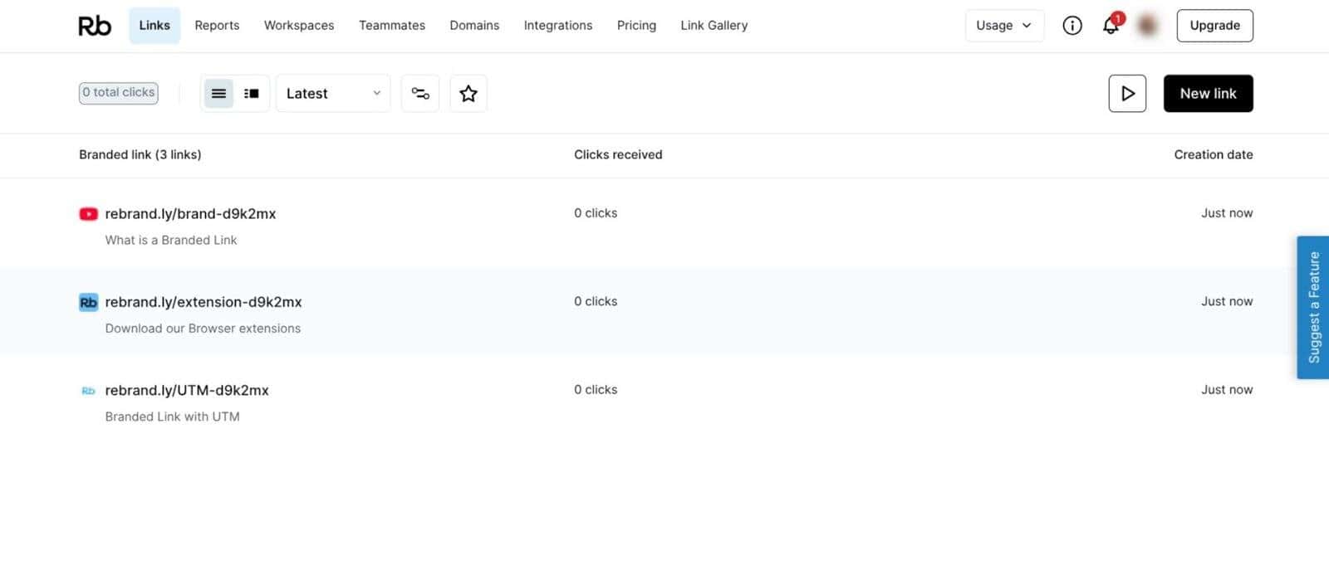
Task: Toggle the favorites star filter
Action: point(468,94)
